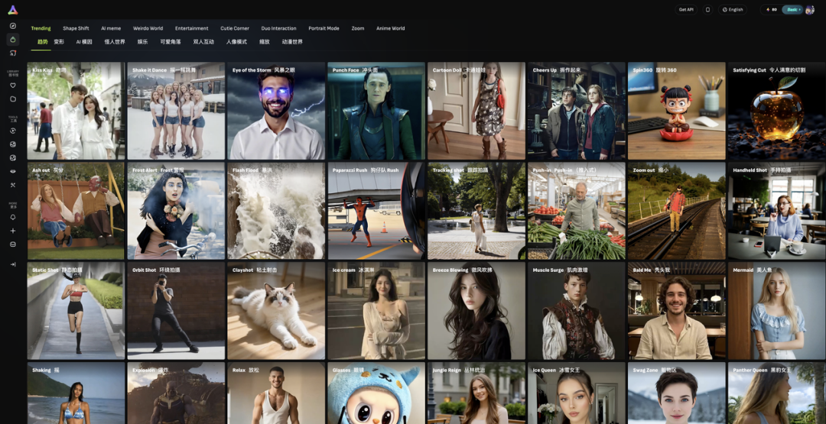Open the Basic plan upgrade button
This screenshot has height=424, width=826.
click(x=793, y=9)
